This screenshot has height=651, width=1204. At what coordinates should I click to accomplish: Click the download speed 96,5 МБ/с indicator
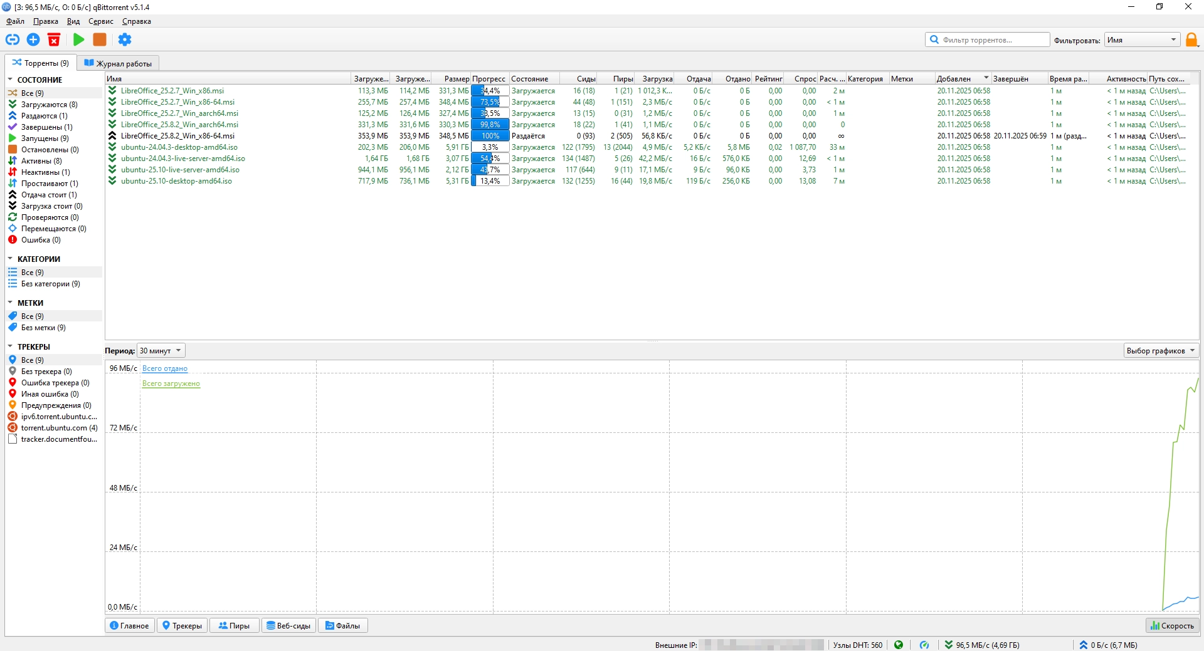(982, 645)
